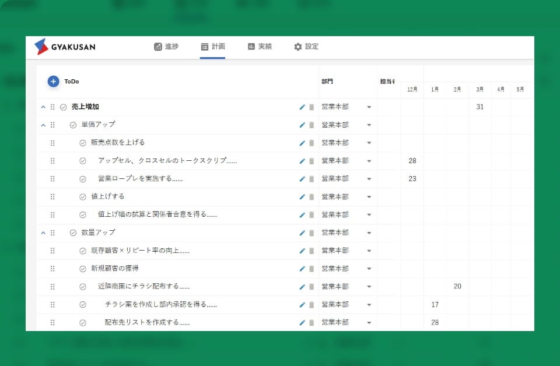Mark 売上増加 task as complete
Screen dimensions: 560x366
coord(64,107)
